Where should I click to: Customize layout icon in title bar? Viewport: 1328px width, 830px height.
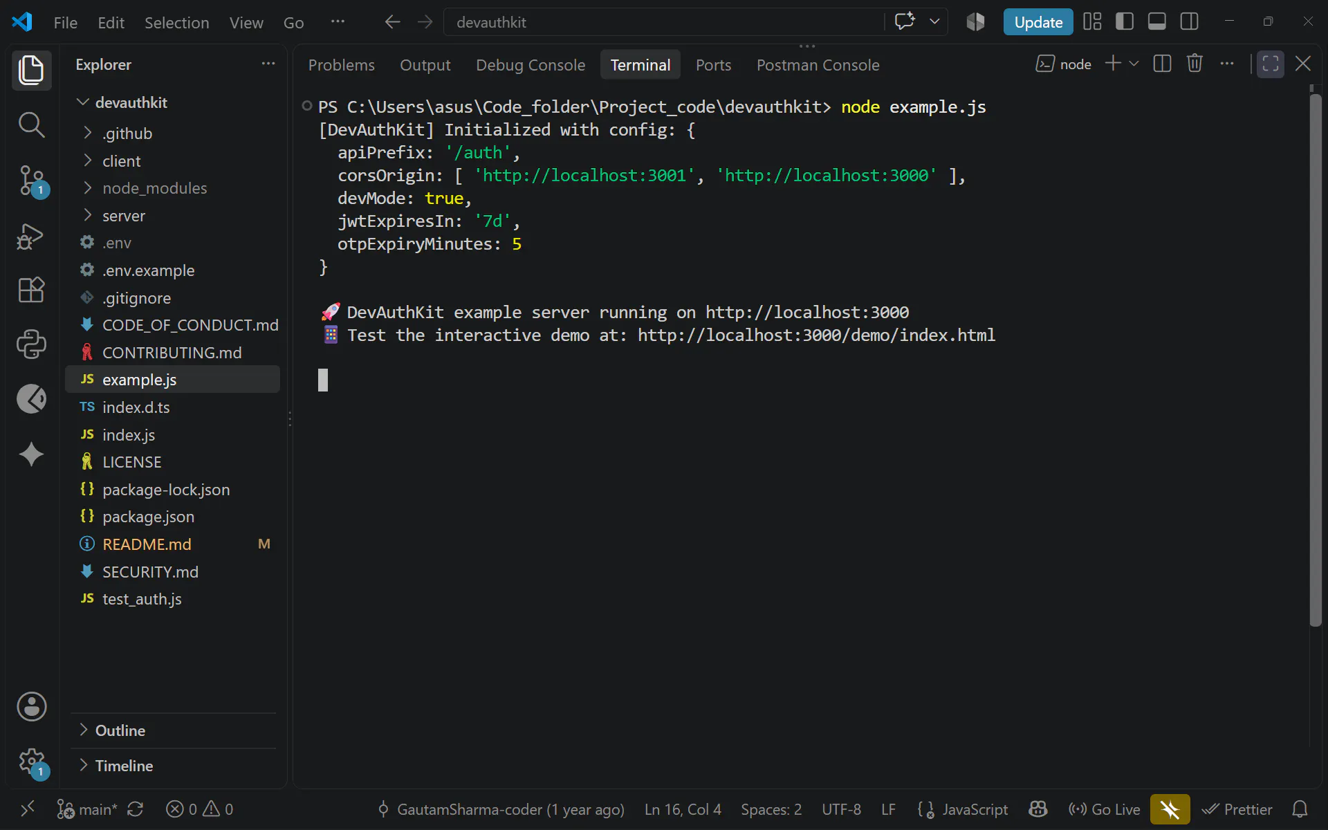pyautogui.click(x=1092, y=21)
